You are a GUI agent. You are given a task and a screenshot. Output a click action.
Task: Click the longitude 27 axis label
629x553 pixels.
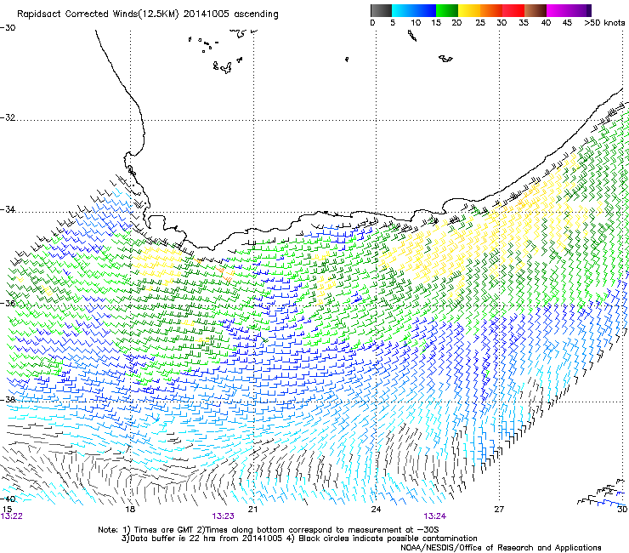coord(499,510)
